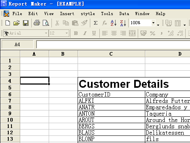
Task: Click the AutoSum sigma icon
Action: [x=95, y=23]
